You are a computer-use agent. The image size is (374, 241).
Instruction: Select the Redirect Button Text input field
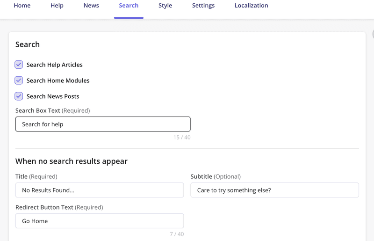click(100, 221)
